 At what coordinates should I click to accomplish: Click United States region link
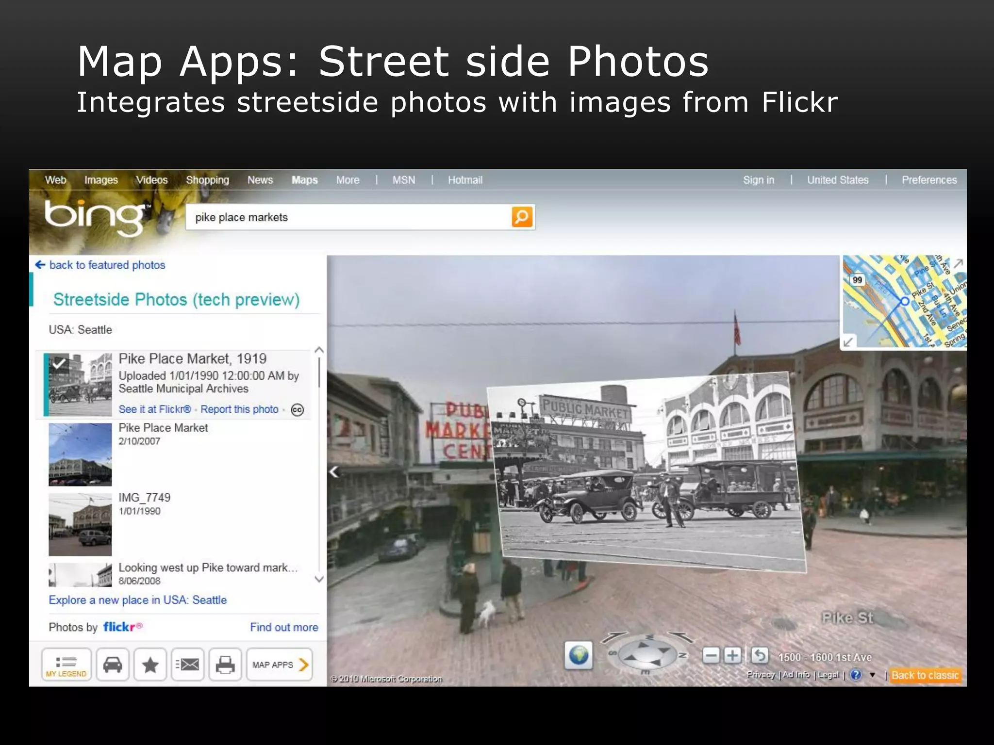838,180
